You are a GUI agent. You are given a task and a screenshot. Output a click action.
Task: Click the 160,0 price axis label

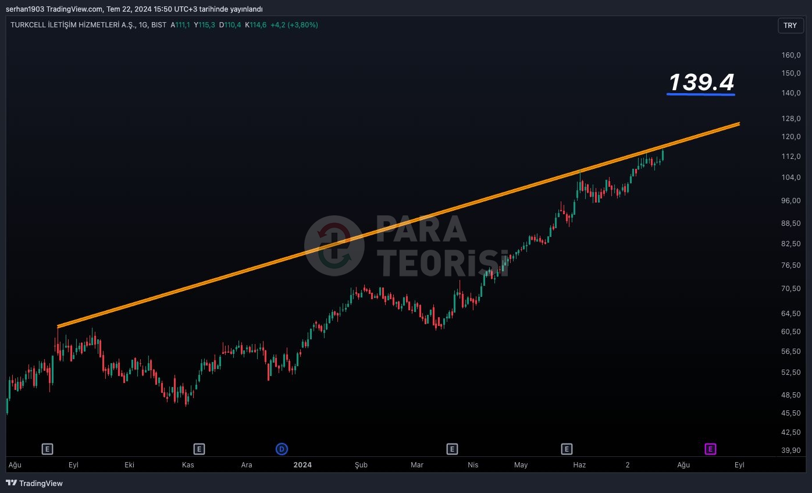coord(791,55)
